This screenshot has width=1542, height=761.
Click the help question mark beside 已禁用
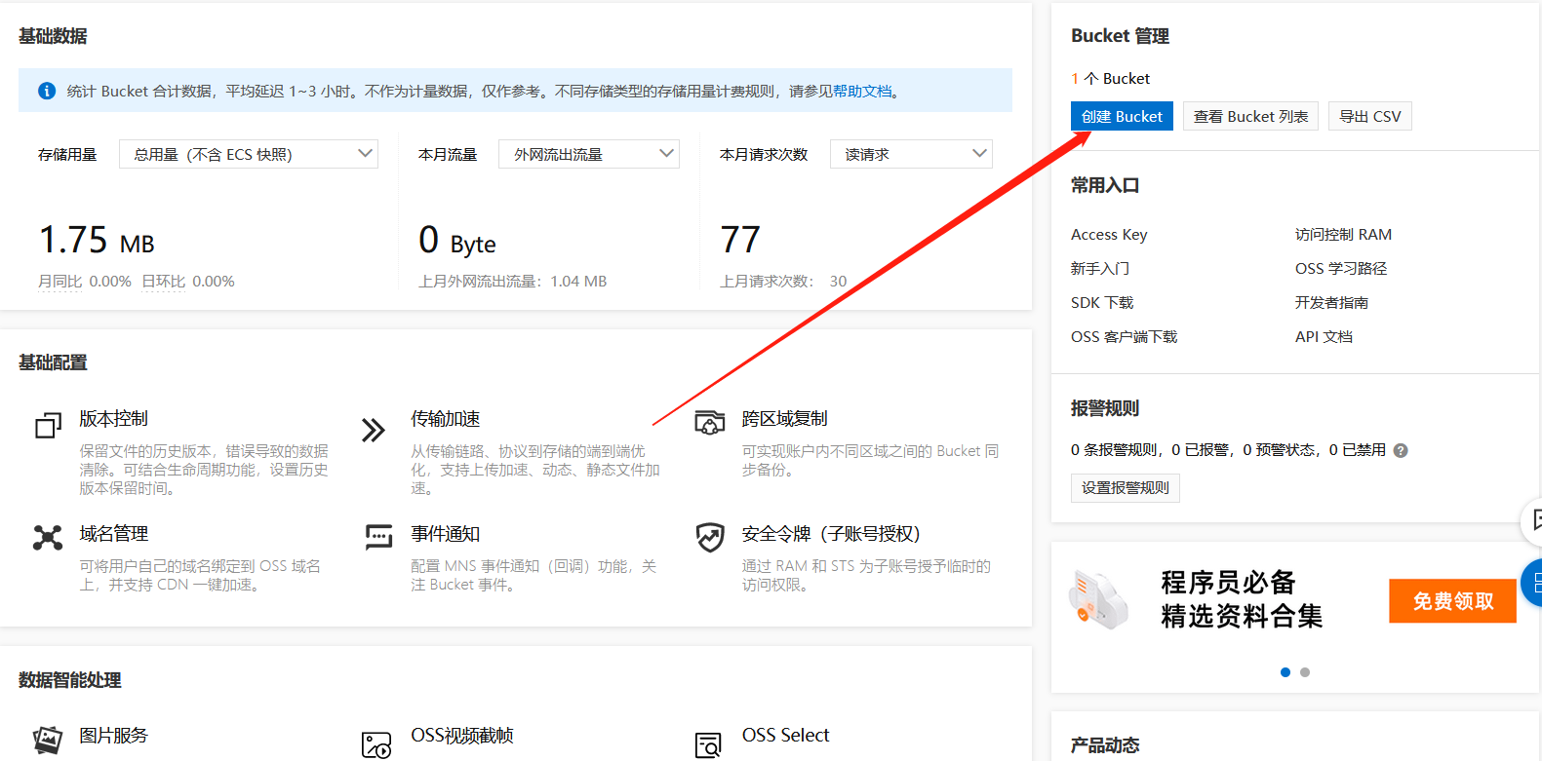click(x=1401, y=450)
